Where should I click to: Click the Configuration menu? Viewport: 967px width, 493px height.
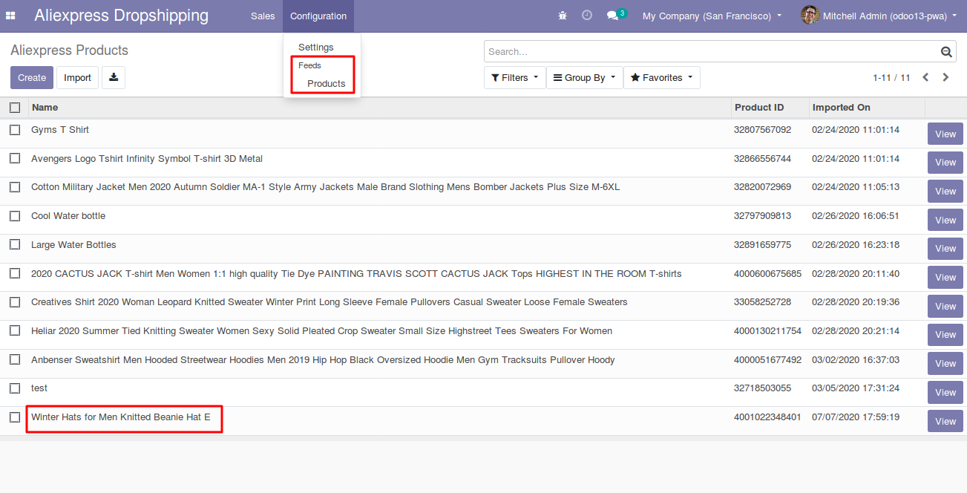(318, 16)
